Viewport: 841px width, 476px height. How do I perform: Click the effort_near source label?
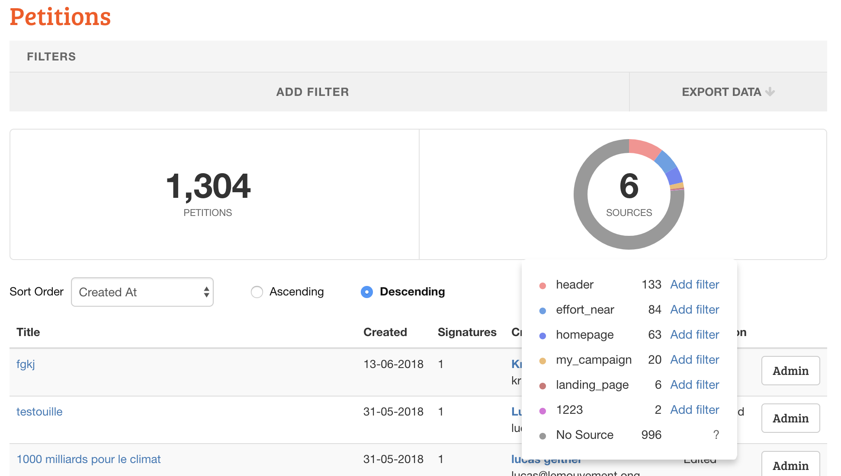coord(585,310)
